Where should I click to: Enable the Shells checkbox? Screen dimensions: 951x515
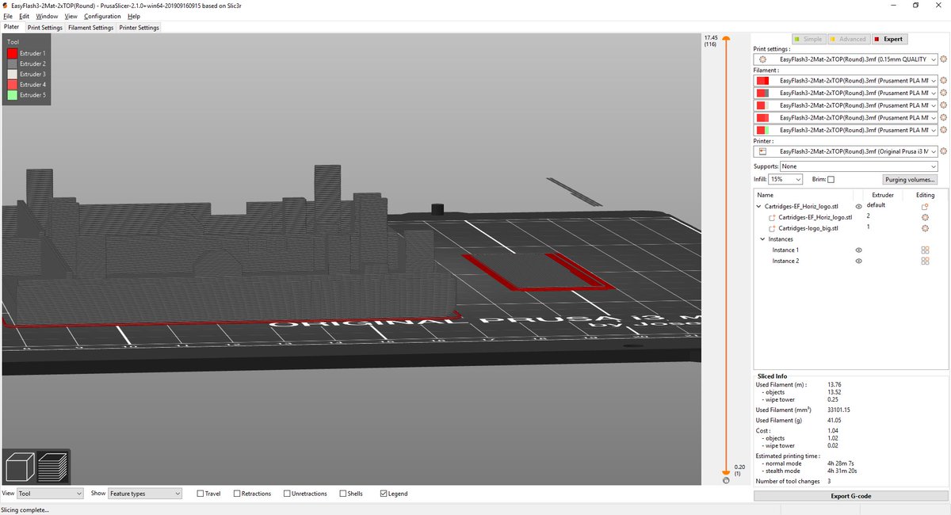[342, 494]
